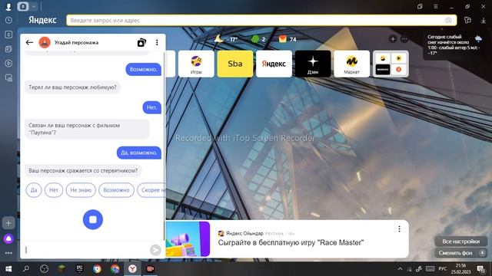Open Race Master ad options dots

click(x=399, y=229)
